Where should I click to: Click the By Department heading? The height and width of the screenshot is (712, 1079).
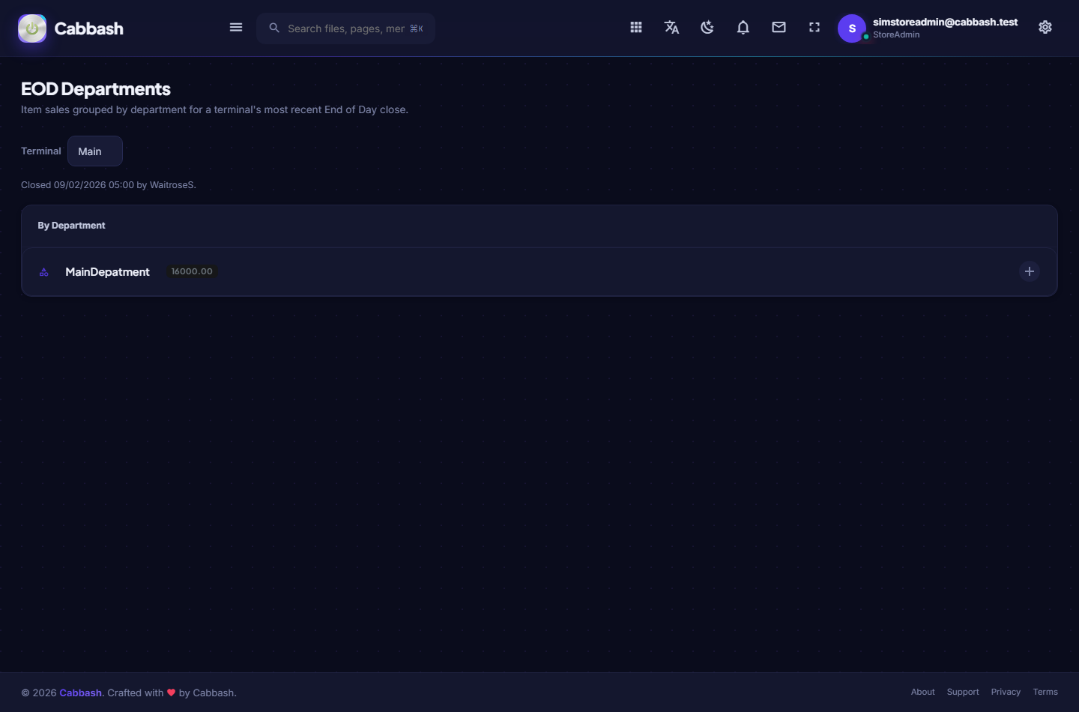(71, 226)
